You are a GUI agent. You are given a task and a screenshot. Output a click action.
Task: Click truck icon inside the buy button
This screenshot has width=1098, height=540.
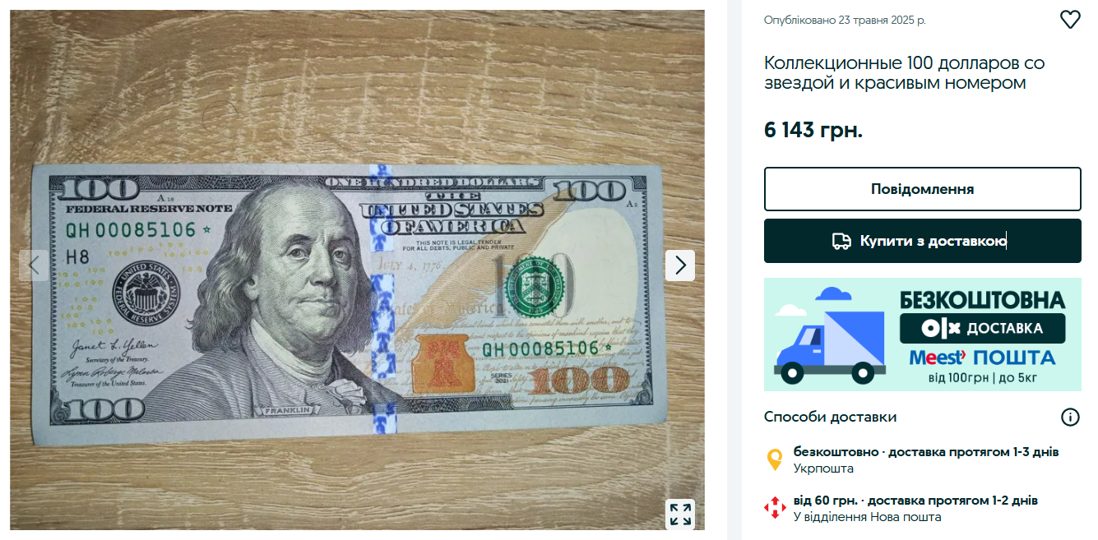[841, 241]
